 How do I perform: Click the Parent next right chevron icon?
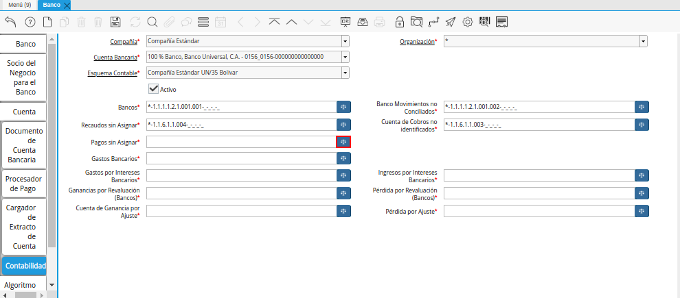tap(257, 22)
